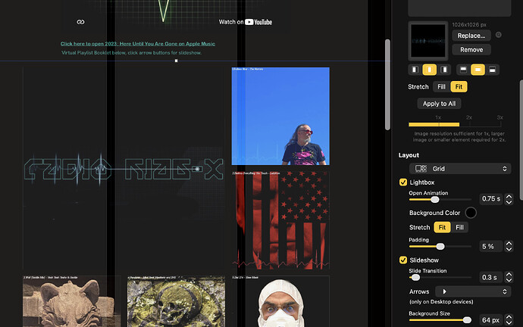Increase Open Animation duration with up arrow

pos(509,197)
